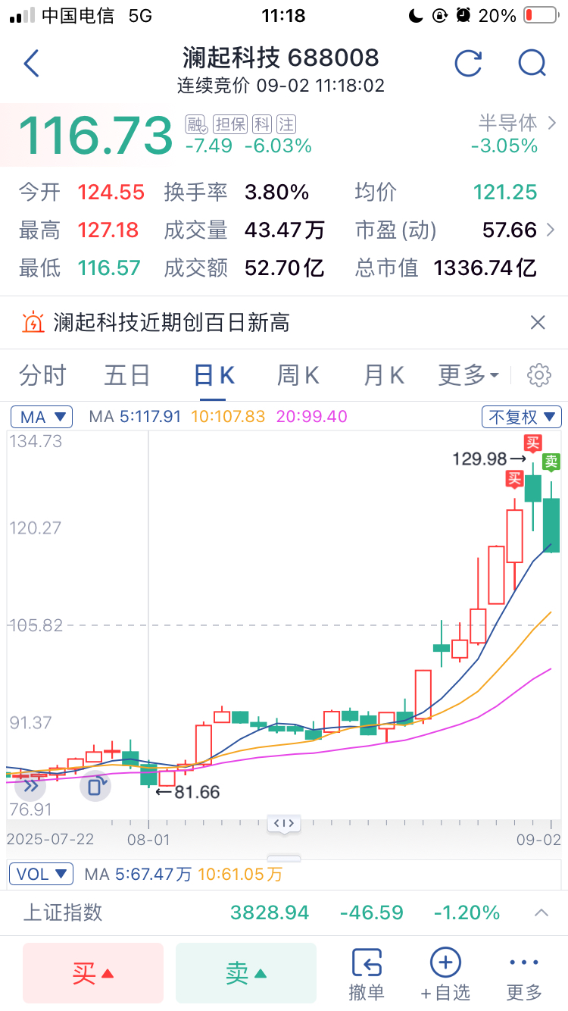Refresh the stock quote

pyautogui.click(x=468, y=64)
